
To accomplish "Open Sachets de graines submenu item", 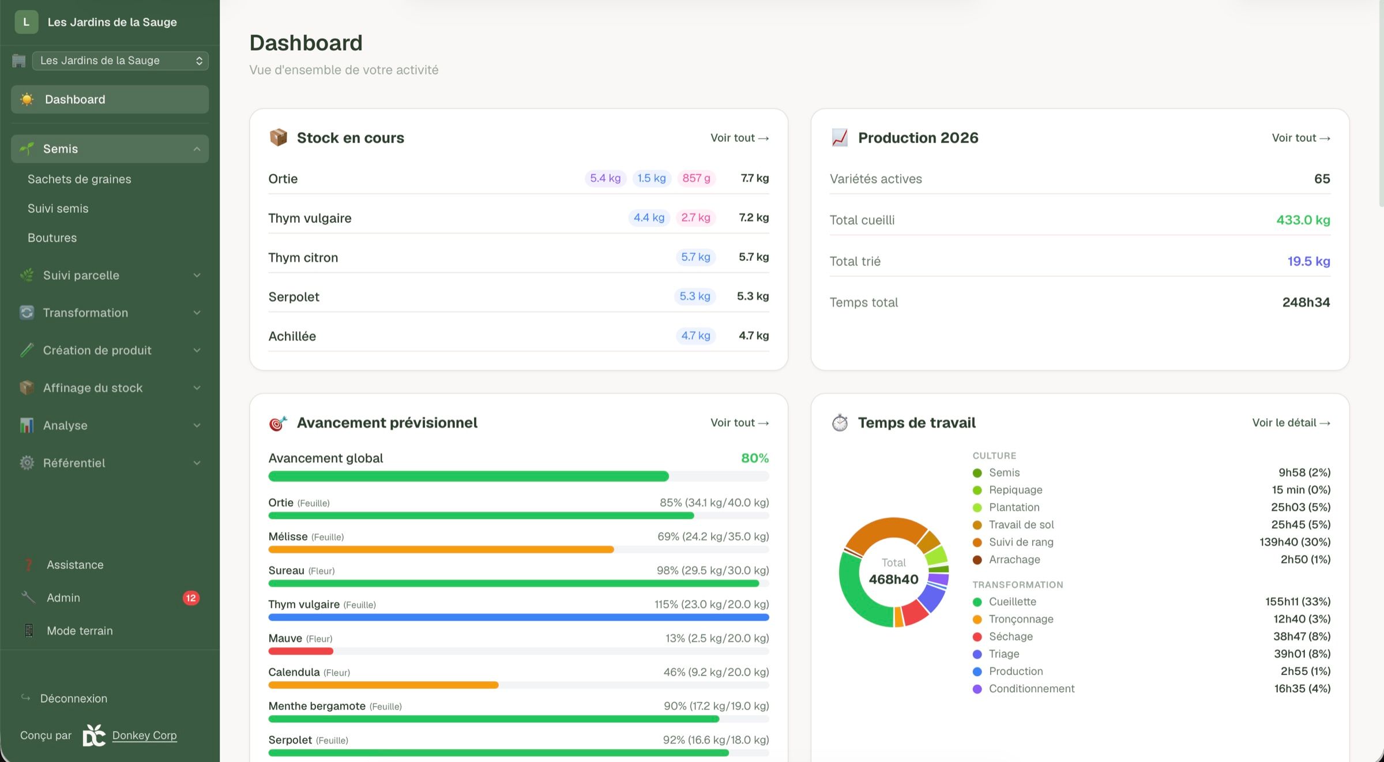I will [x=80, y=179].
